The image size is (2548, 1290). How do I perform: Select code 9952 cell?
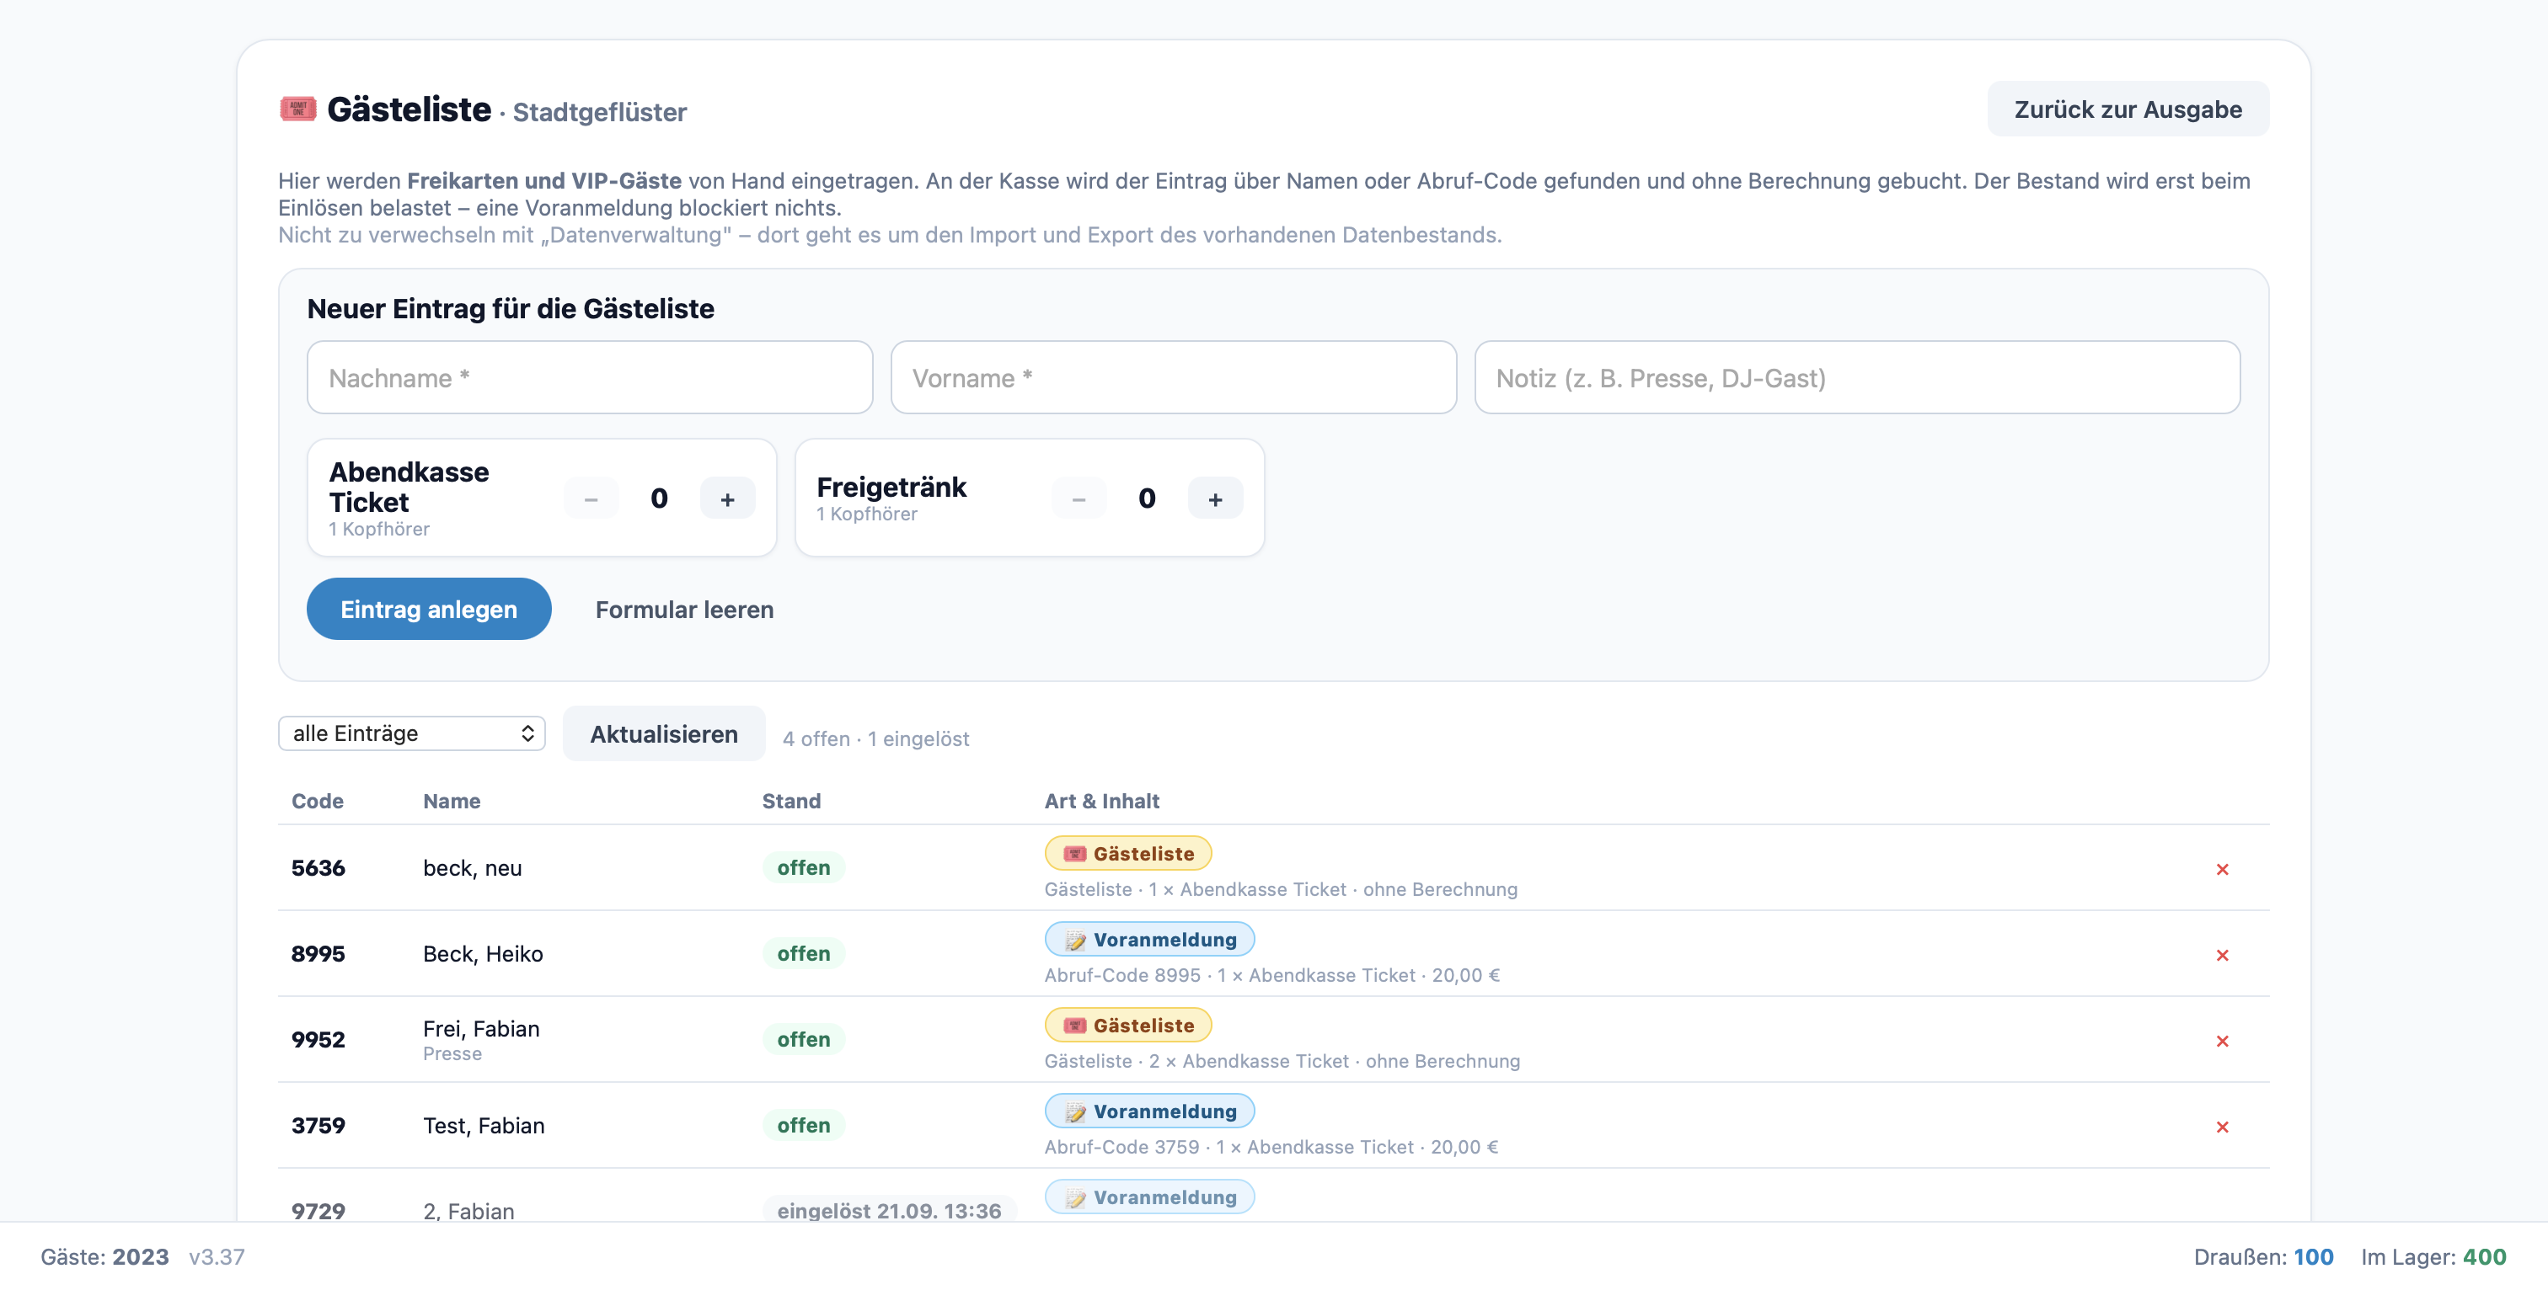pos(318,1040)
